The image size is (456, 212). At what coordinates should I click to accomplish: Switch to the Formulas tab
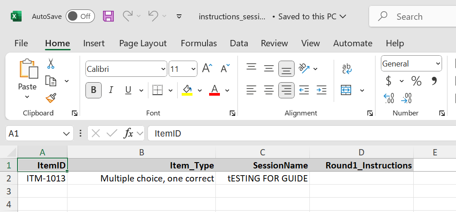coord(198,44)
